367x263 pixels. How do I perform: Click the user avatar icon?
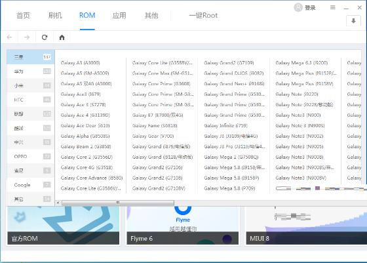[298, 7]
